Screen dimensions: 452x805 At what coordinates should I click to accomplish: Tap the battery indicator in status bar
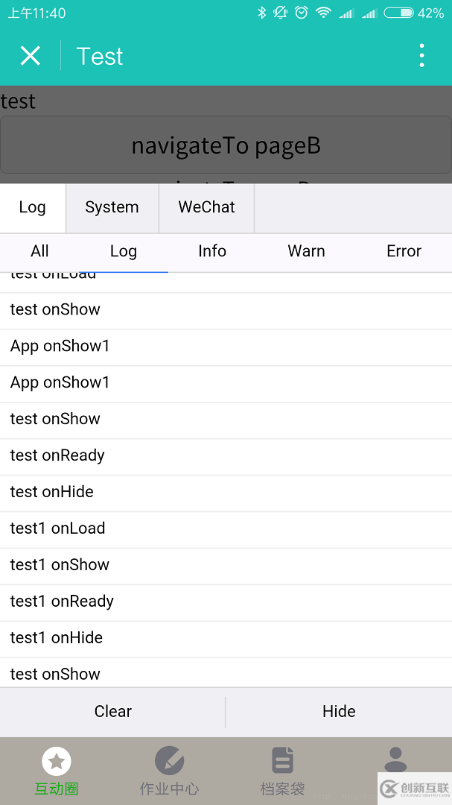pyautogui.click(x=398, y=13)
